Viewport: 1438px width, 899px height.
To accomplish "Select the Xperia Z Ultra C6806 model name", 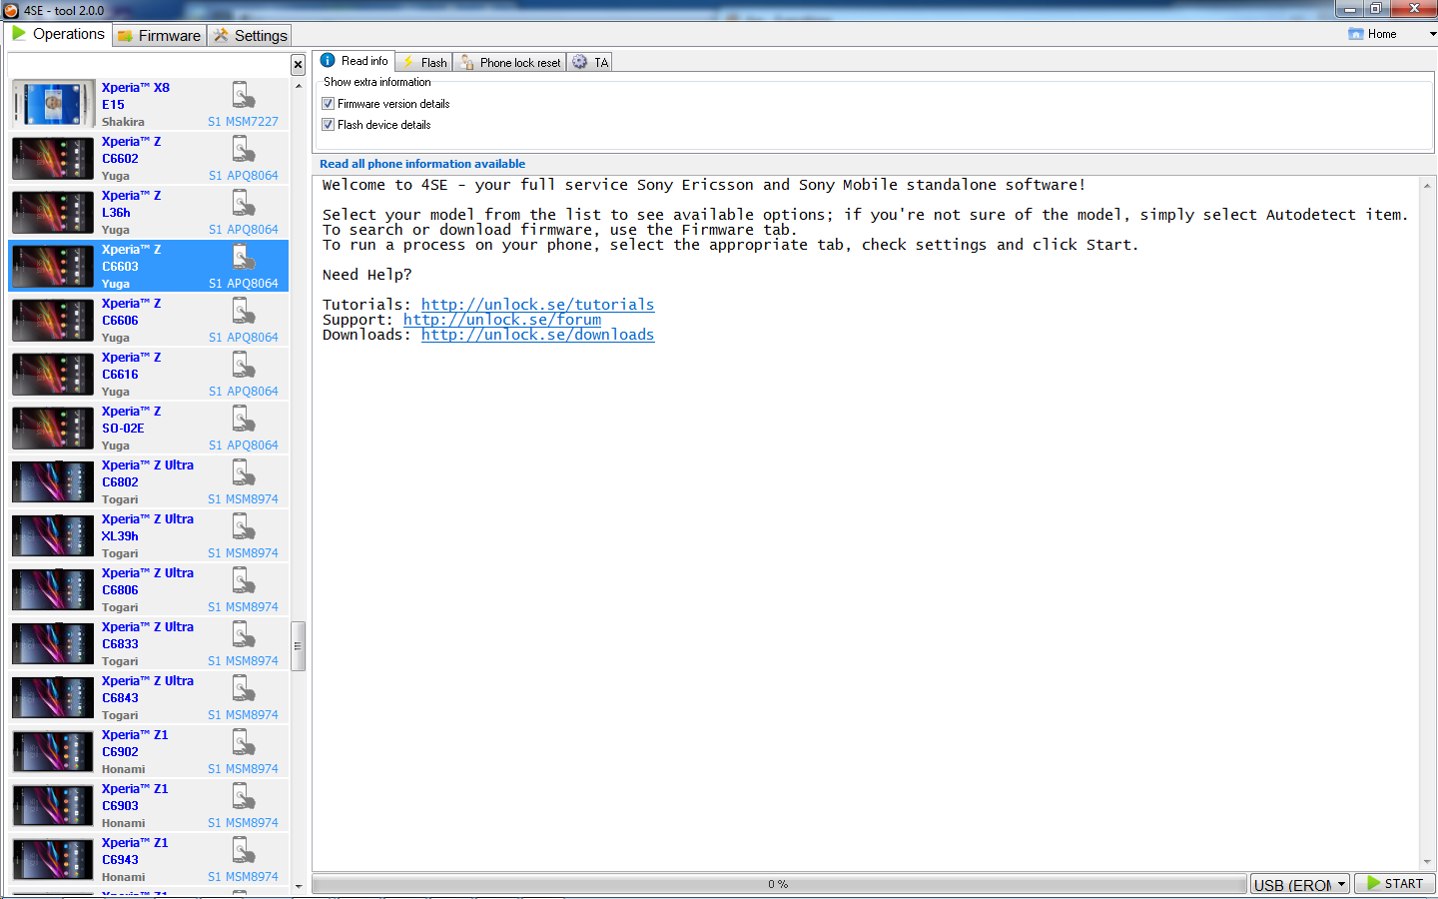I will tap(120, 590).
